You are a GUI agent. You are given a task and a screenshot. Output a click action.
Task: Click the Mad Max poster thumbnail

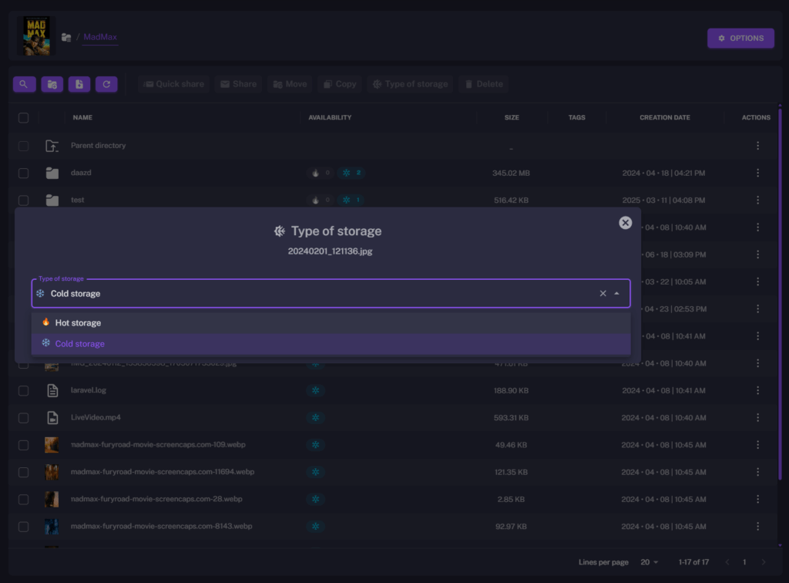click(36, 36)
